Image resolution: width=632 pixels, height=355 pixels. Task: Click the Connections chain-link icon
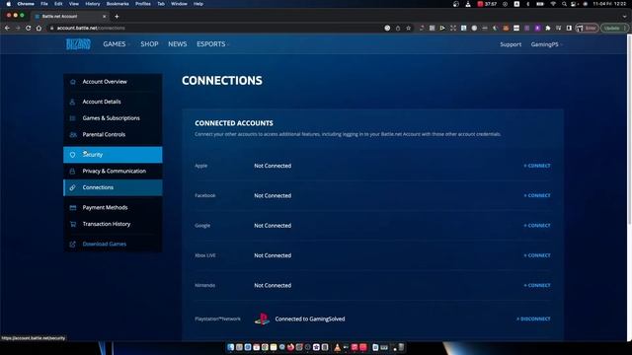point(72,187)
